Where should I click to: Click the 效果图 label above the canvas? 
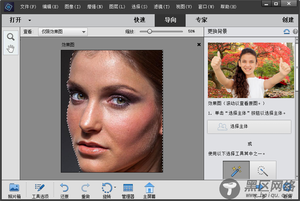68,45
